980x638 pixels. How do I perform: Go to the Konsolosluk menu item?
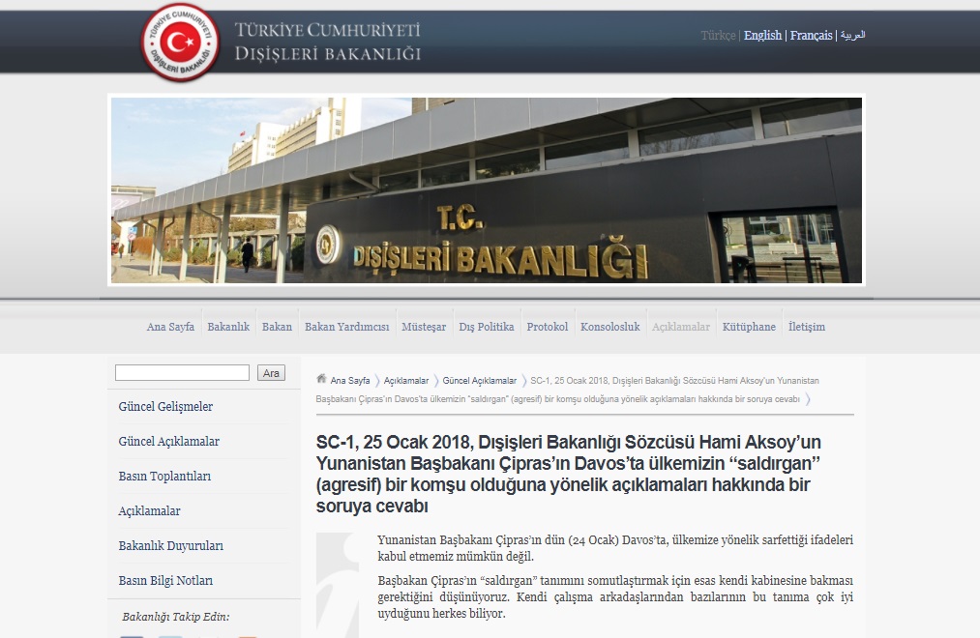click(x=609, y=327)
